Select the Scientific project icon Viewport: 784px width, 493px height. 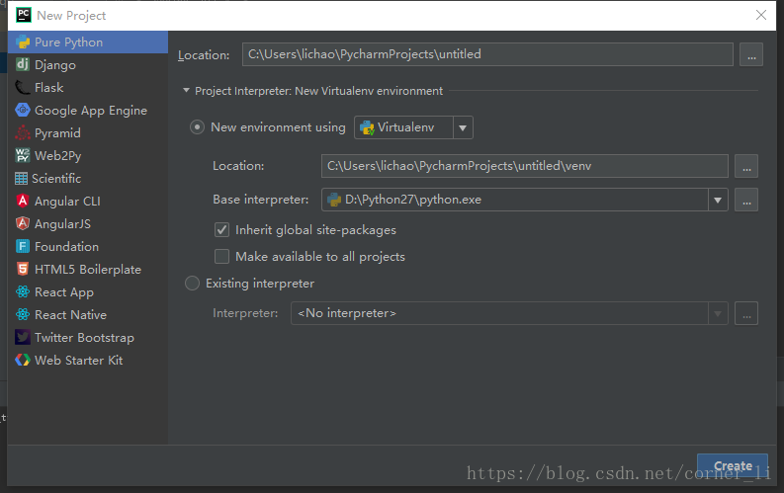click(x=21, y=178)
